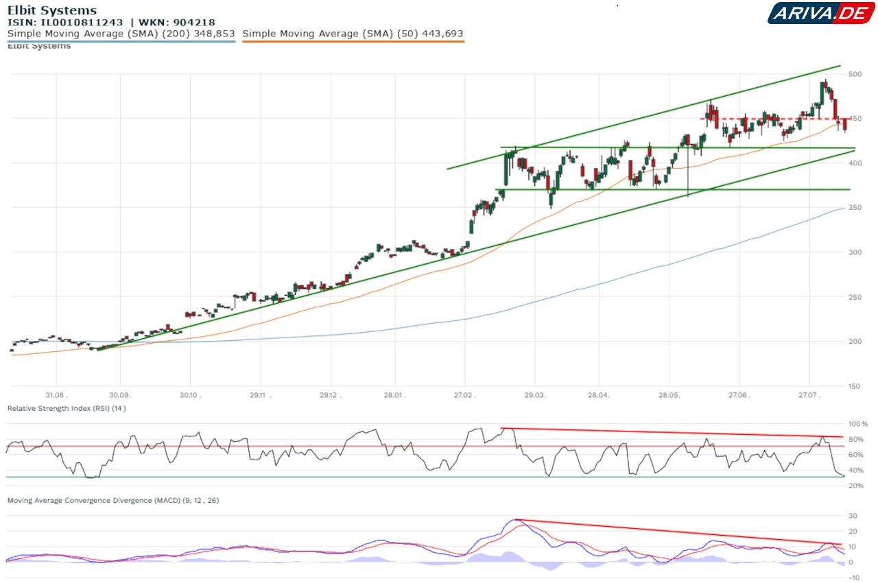Toggle the SMA (200) legend entry
Screen dimensions: 878x583
[x=121, y=34]
